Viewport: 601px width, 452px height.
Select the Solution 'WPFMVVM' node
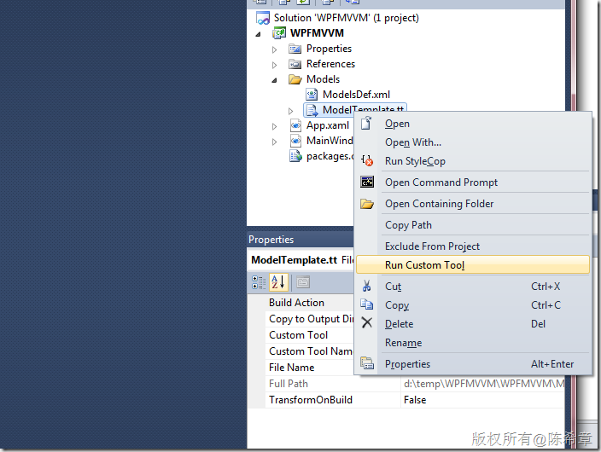click(x=346, y=18)
